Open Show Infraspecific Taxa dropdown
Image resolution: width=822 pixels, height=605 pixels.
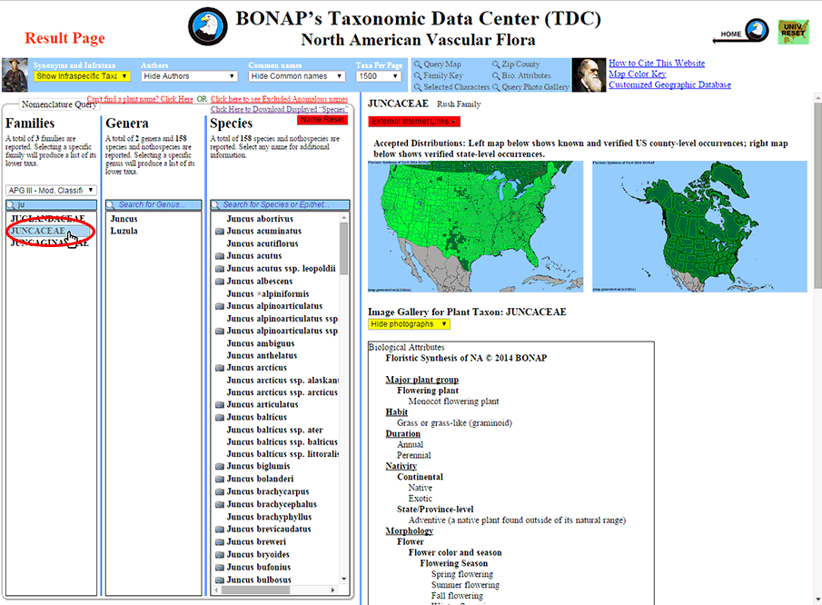[81, 76]
